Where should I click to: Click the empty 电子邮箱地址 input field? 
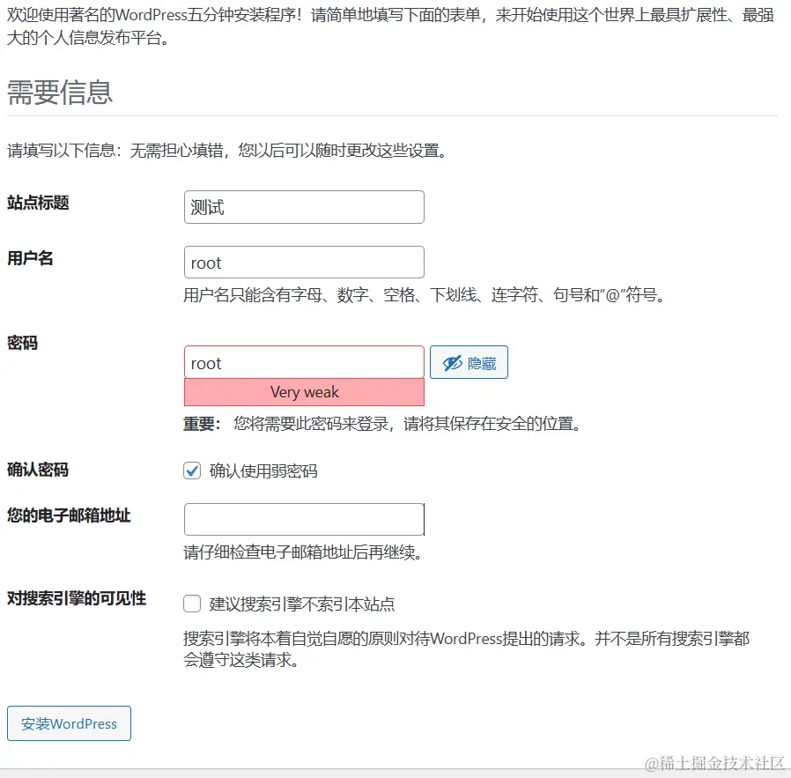(x=304, y=519)
